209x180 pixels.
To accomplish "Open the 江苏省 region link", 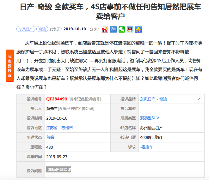I will [52, 128].
